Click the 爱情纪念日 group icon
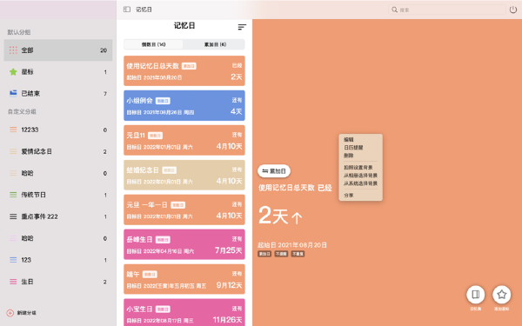The image size is (522, 326). point(13,151)
